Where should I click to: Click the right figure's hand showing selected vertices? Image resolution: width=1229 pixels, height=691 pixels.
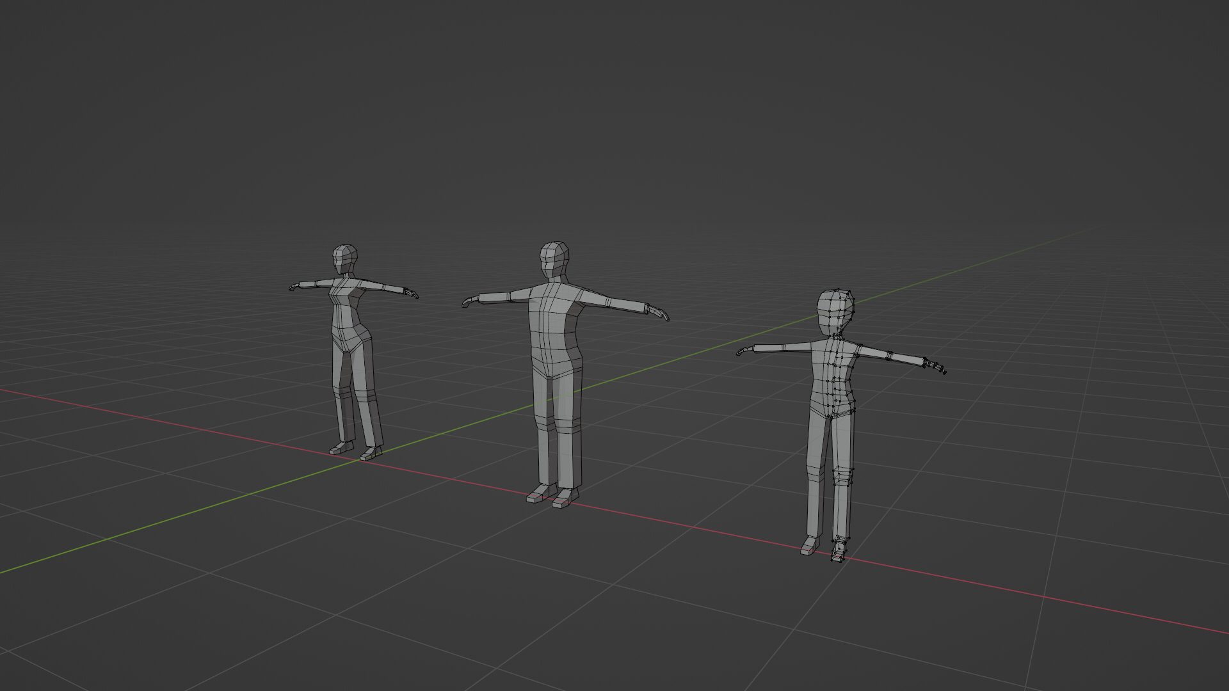(x=935, y=367)
